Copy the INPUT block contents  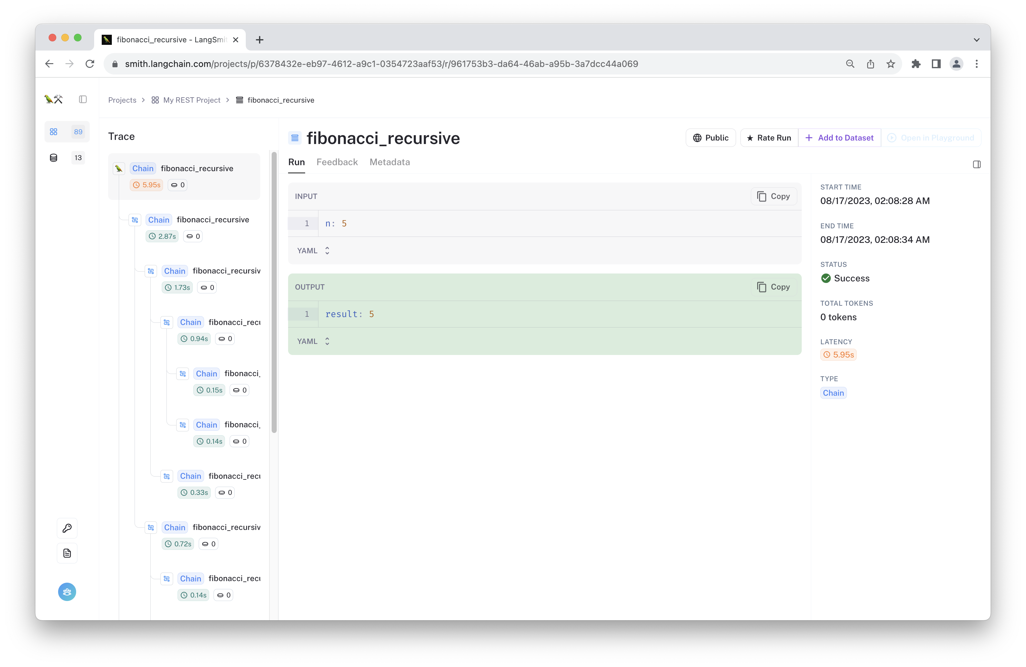[773, 196]
